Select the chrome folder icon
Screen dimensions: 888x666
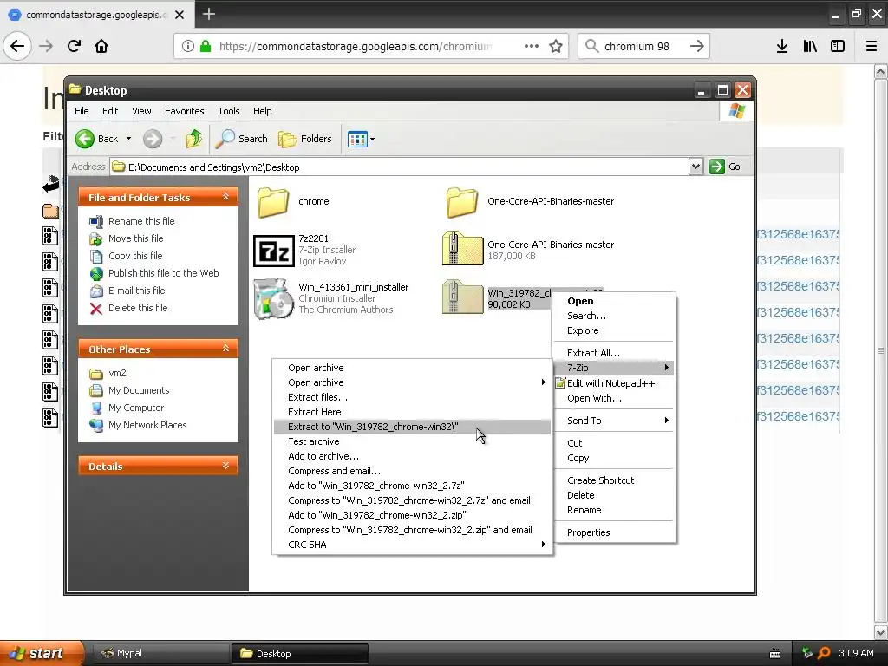[x=273, y=201]
